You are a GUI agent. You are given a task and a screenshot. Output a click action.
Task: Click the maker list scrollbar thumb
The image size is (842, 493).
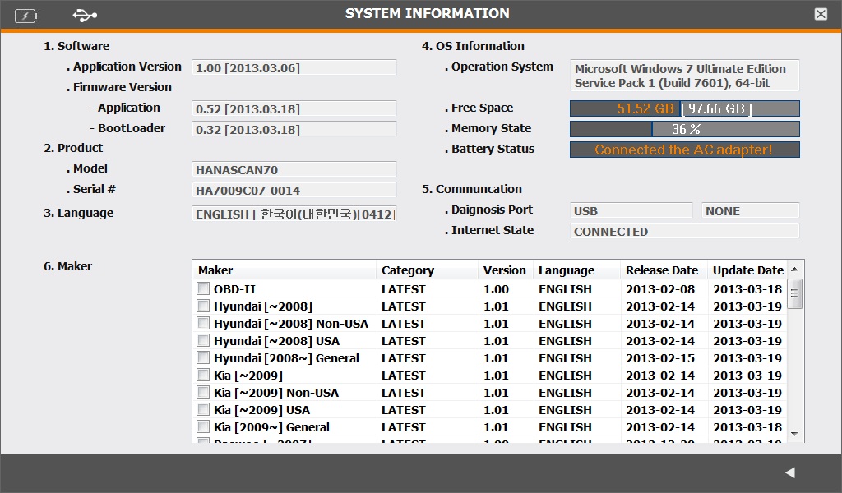tap(794, 293)
